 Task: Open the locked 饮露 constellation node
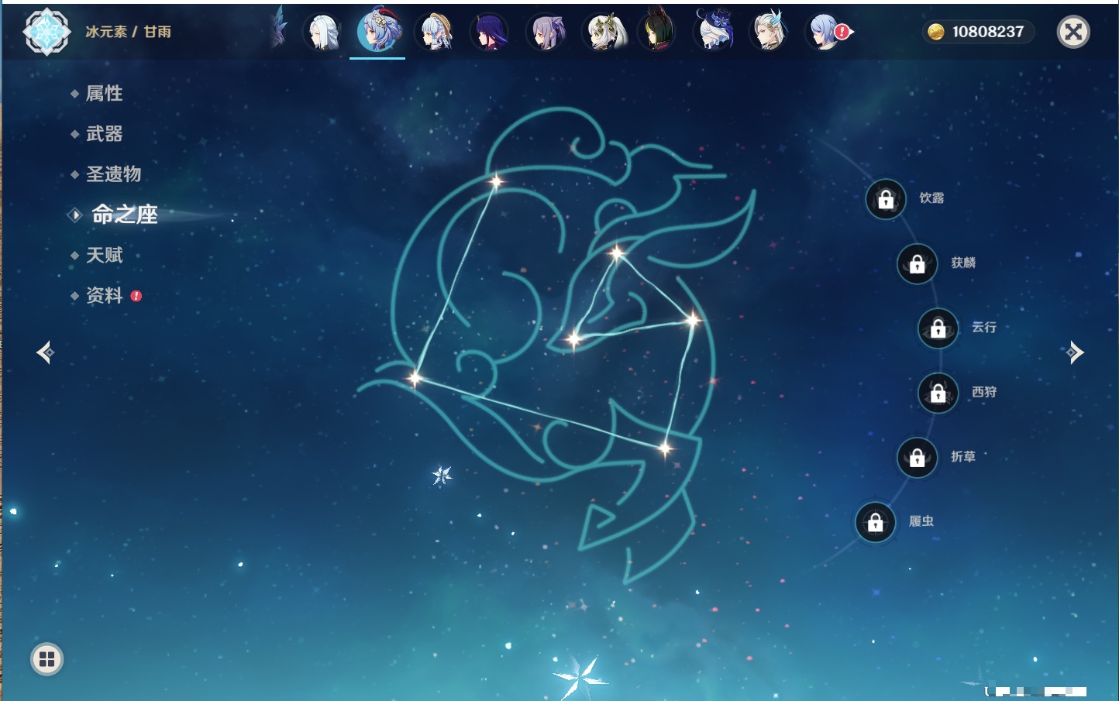tap(886, 199)
